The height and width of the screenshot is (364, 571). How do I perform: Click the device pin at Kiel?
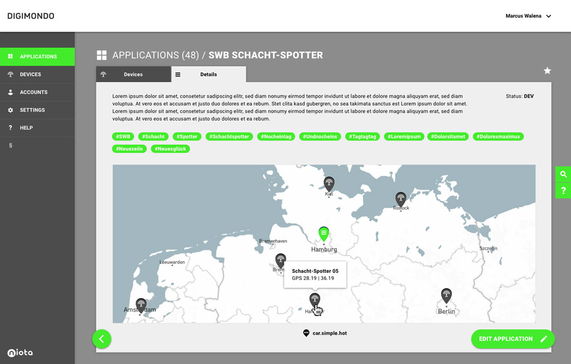329,184
